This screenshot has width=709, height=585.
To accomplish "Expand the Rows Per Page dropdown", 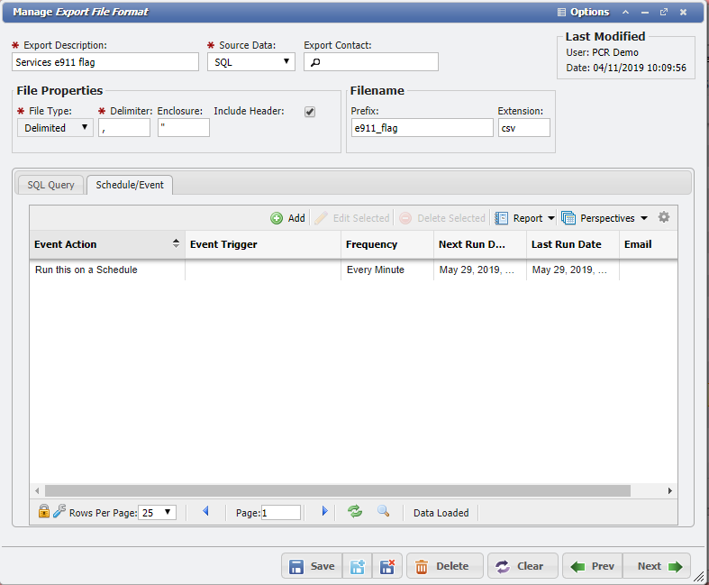I will (x=158, y=512).
